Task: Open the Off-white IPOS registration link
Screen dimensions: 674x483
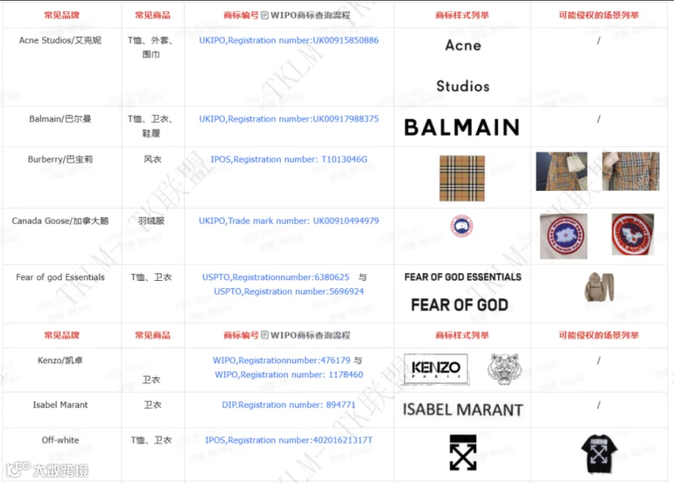Action: [289, 440]
